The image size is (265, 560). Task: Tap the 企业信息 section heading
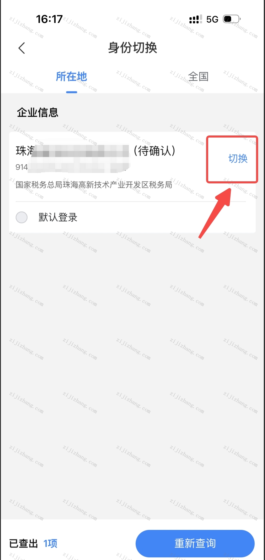pos(37,113)
